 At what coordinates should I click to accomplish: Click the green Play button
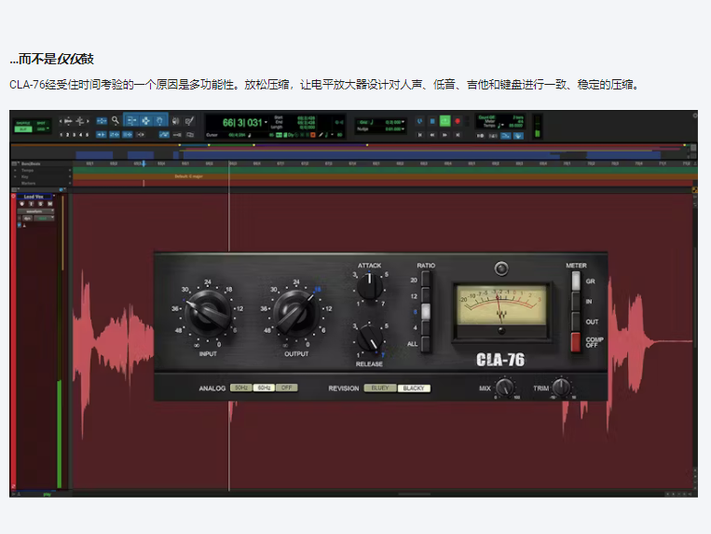coord(445,121)
